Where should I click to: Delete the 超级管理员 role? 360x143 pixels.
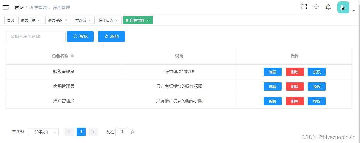(x=295, y=72)
